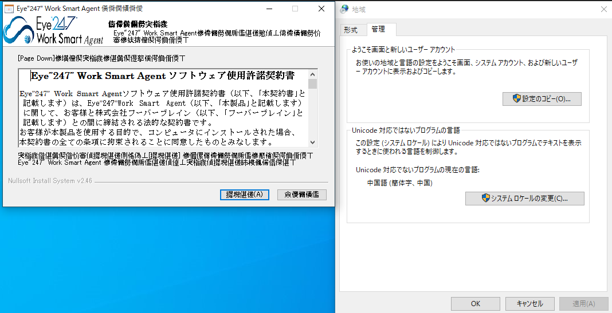
Task: Click the ようこそ画面と新しいユーザー アカウント group label
Action: pyautogui.click(x=403, y=50)
